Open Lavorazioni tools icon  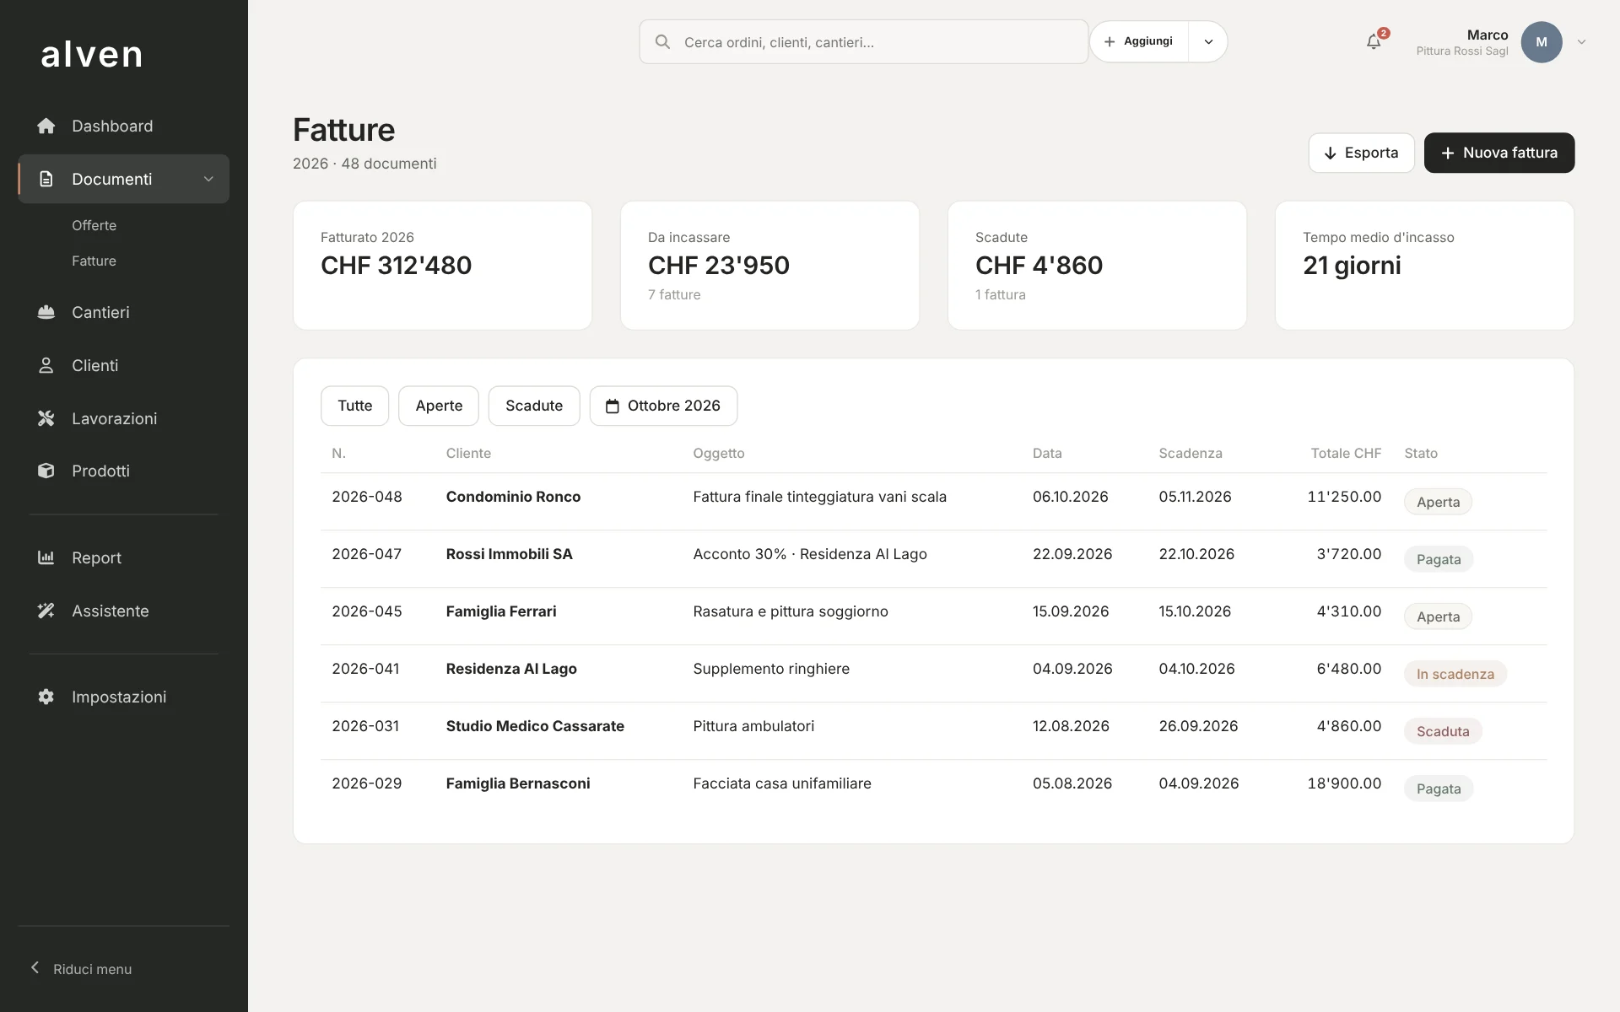[46, 418]
